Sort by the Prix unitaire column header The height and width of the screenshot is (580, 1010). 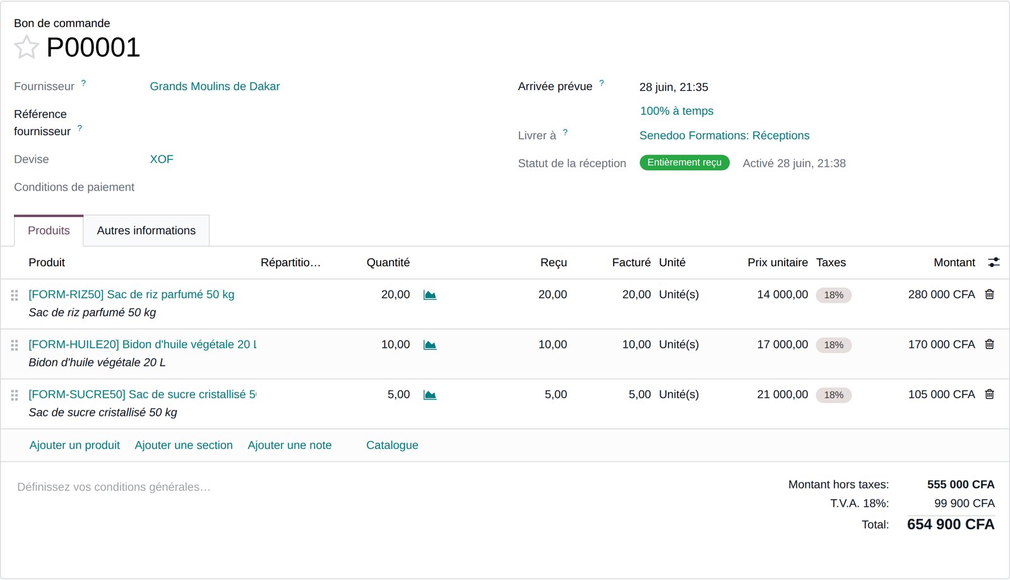click(778, 263)
